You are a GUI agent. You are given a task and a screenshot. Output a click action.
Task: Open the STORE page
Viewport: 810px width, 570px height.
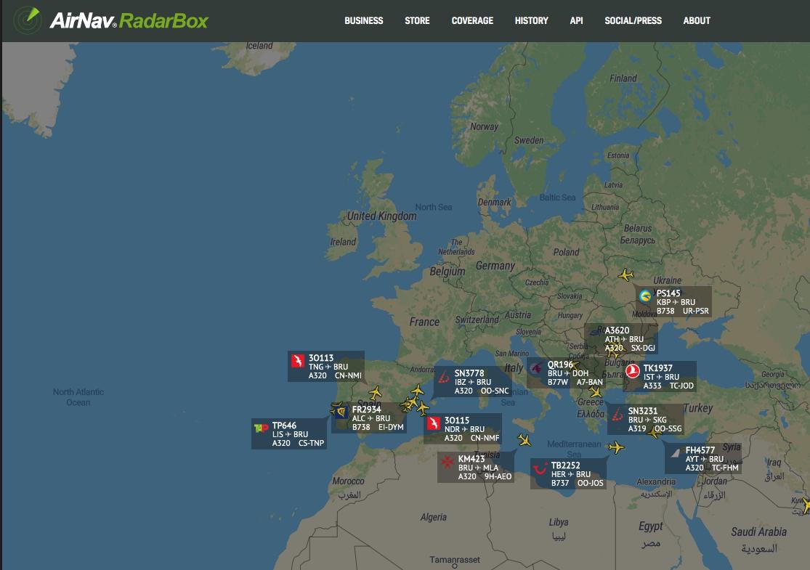coord(417,20)
